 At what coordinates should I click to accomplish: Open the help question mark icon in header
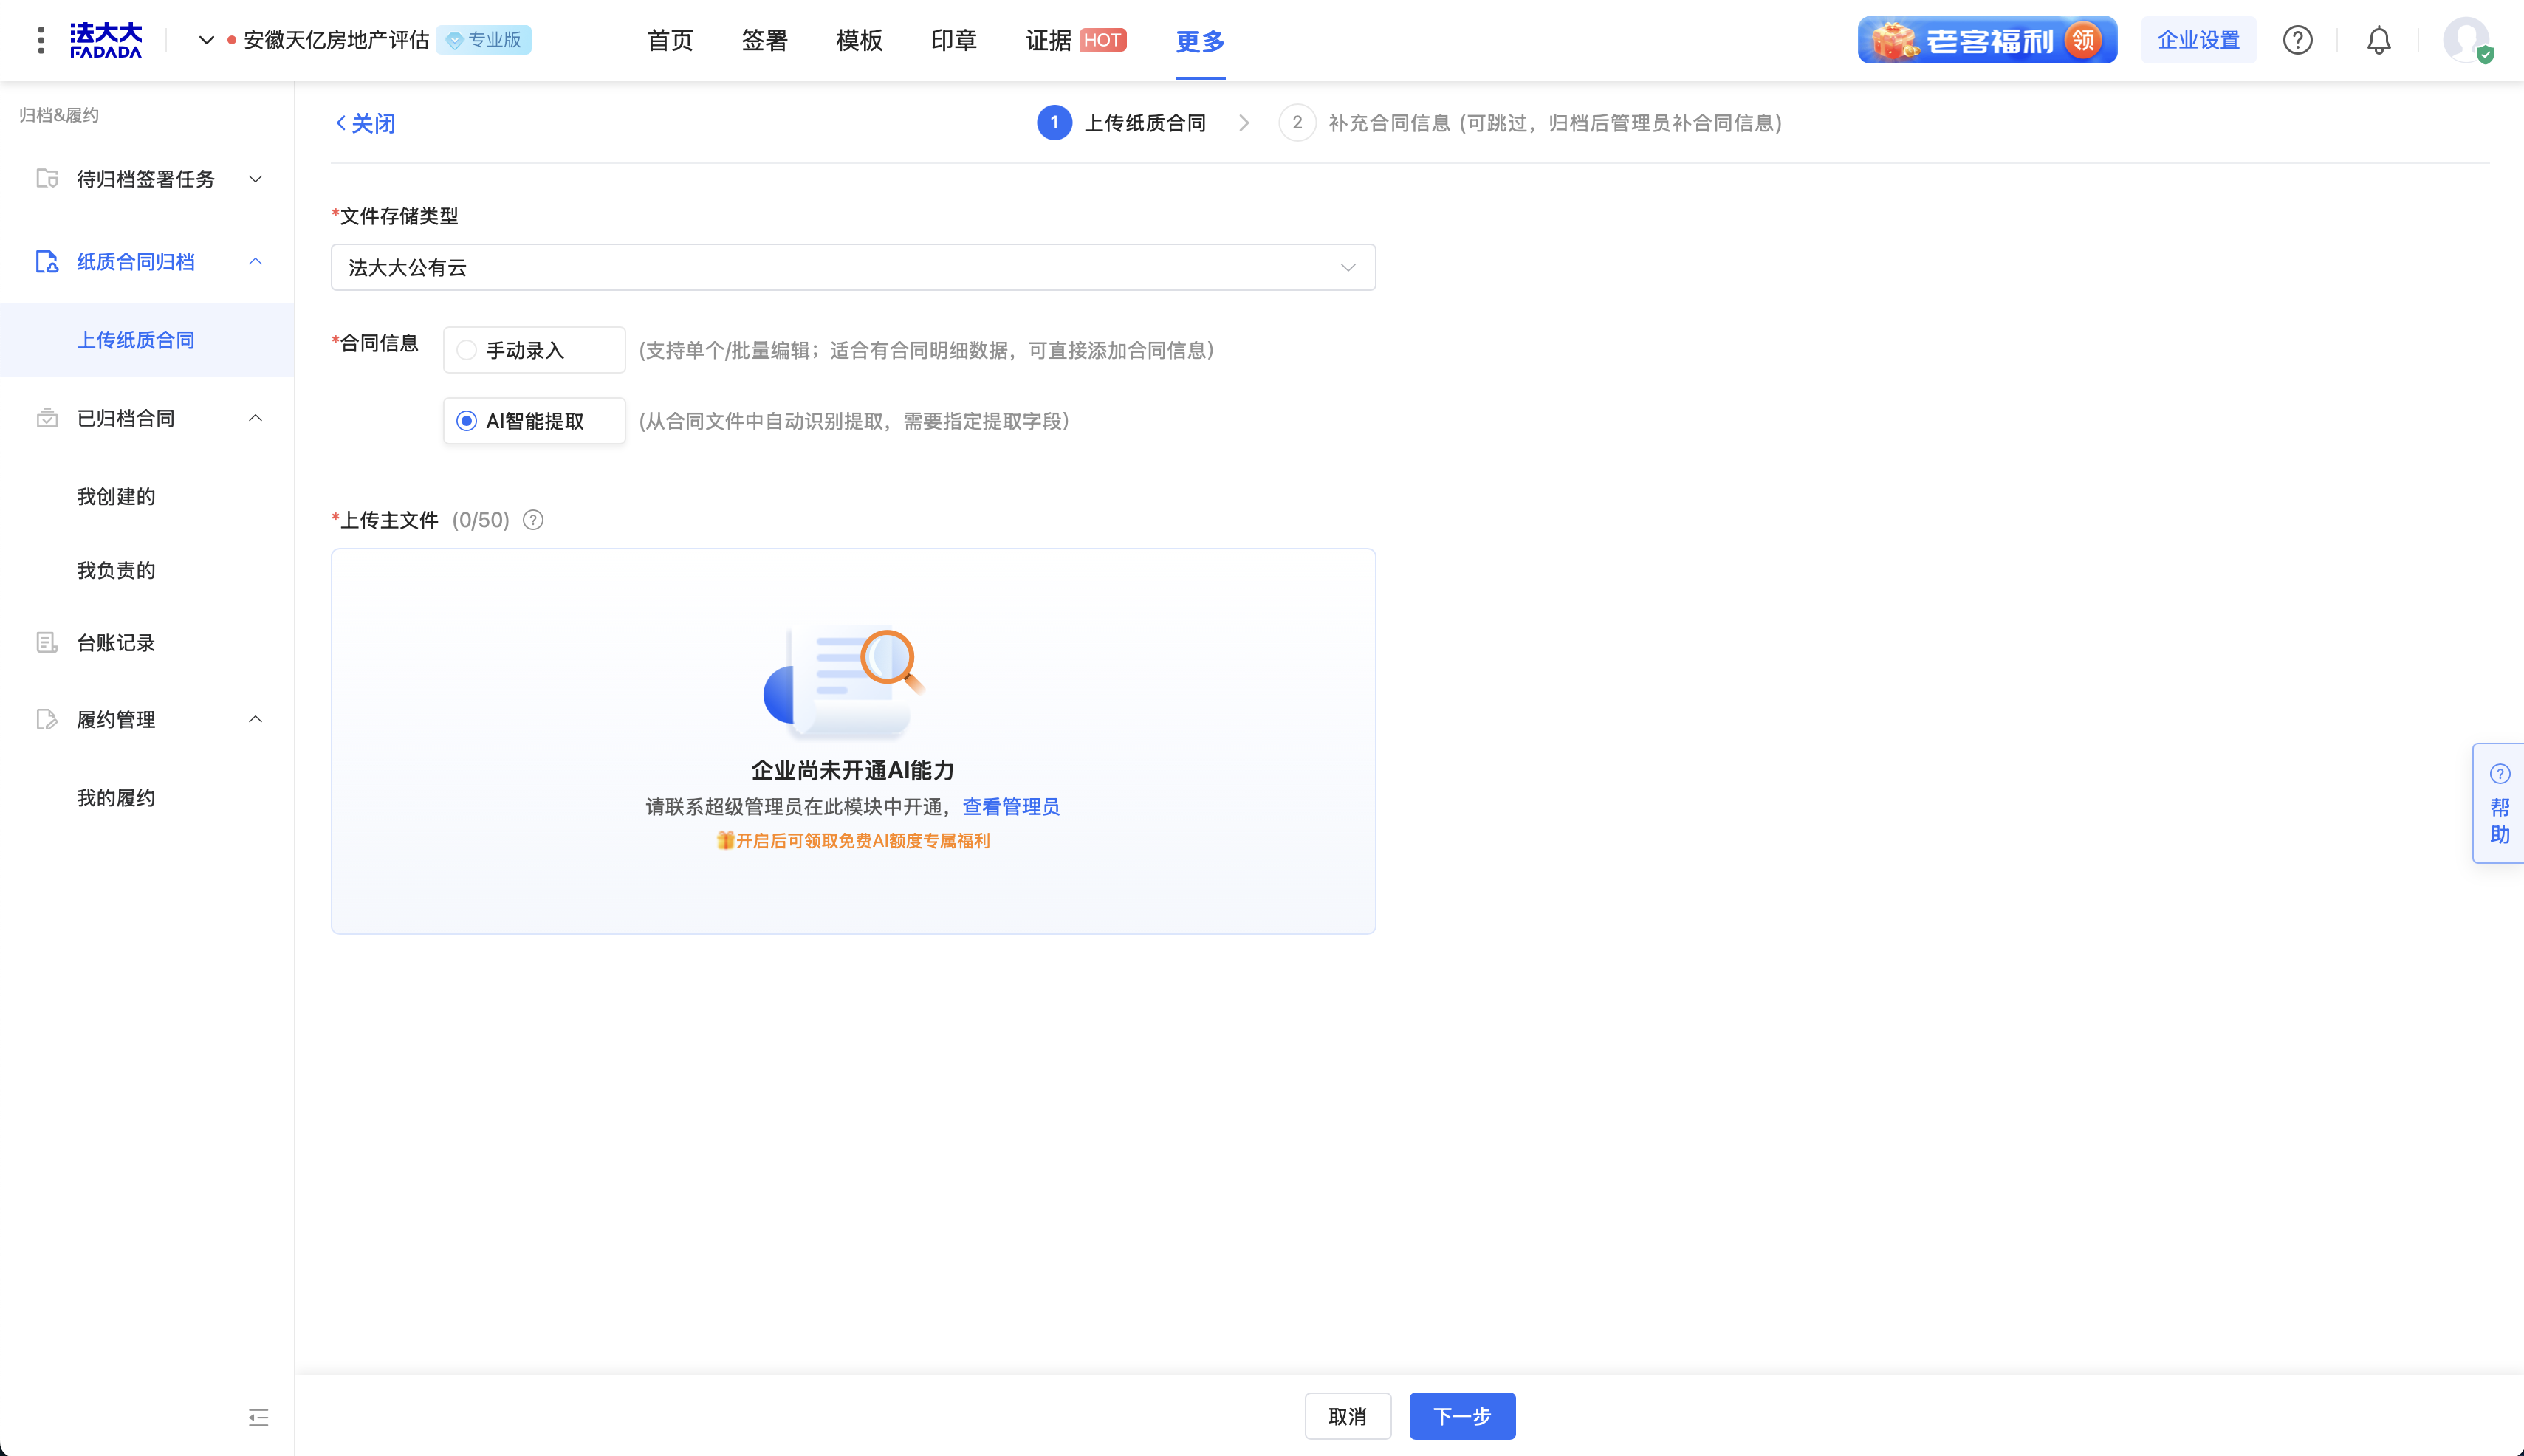coord(2297,40)
